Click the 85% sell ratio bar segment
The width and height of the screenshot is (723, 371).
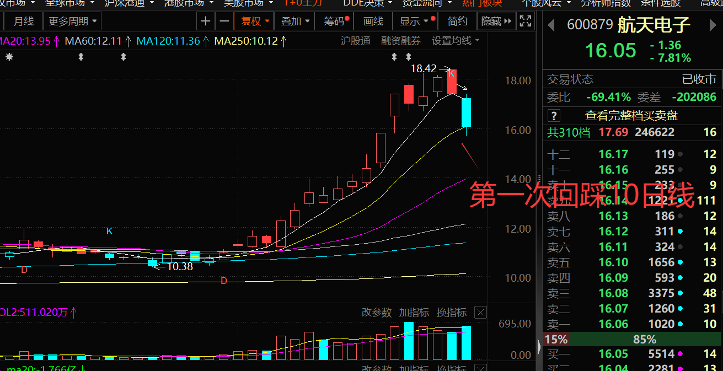(644, 340)
